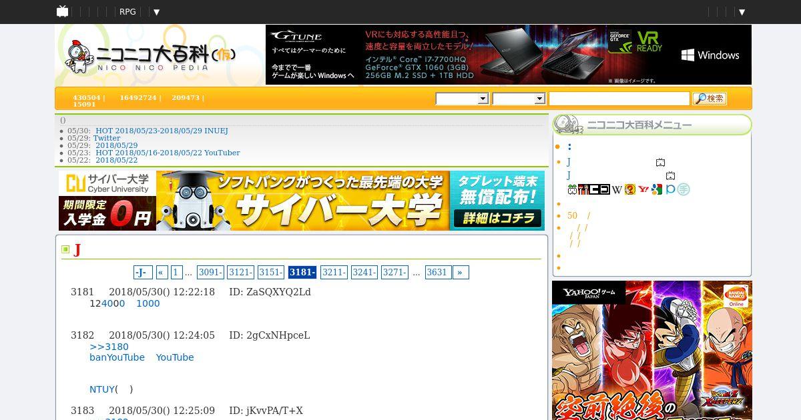Click the 430504 counter in orange bar
Viewport: 801px width, 420px height.
click(87, 97)
